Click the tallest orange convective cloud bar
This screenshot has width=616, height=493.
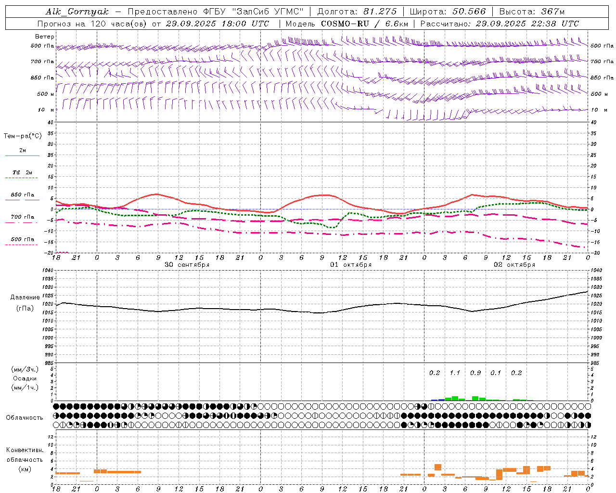pyautogui.click(x=499, y=475)
